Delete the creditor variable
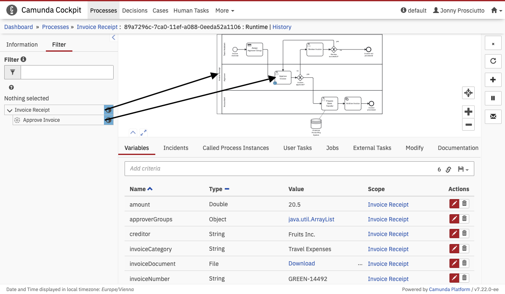The height and width of the screenshot is (294, 505). coord(464,234)
